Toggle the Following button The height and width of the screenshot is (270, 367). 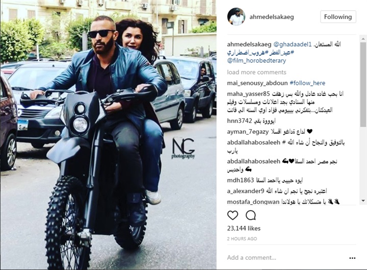[338, 17]
